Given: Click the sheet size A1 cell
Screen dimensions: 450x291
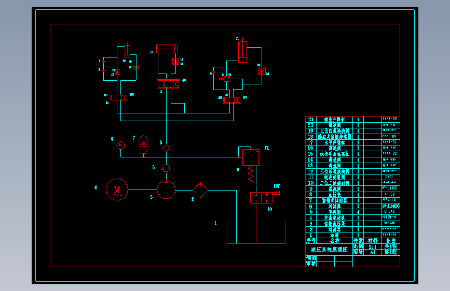Looking at the screenshot, I should point(373,253).
